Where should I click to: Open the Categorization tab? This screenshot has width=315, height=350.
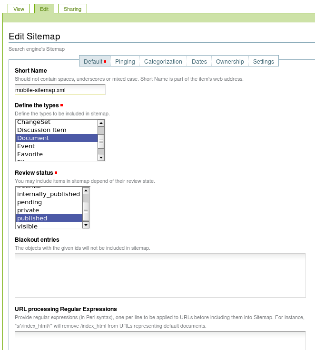pos(163,61)
